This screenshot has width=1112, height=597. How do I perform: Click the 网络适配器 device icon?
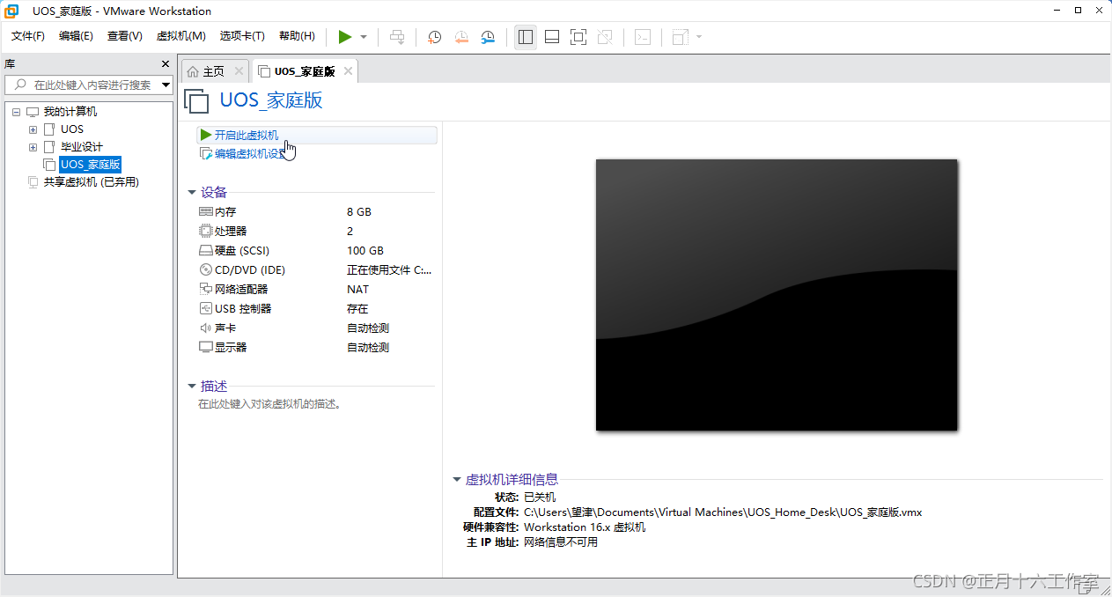pyautogui.click(x=206, y=290)
